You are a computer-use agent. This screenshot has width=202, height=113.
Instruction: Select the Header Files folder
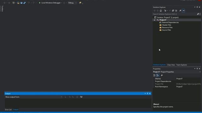[167, 25]
